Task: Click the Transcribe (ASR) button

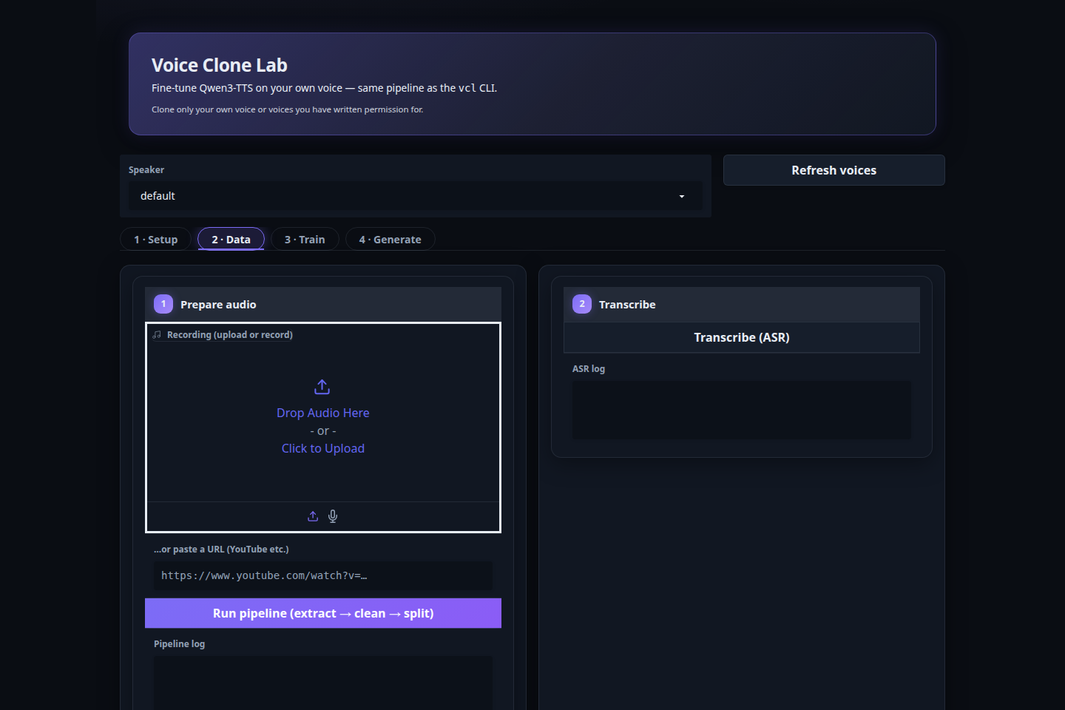Action: (x=742, y=337)
